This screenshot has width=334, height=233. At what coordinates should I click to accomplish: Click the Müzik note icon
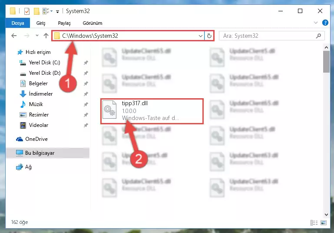[x=23, y=104]
